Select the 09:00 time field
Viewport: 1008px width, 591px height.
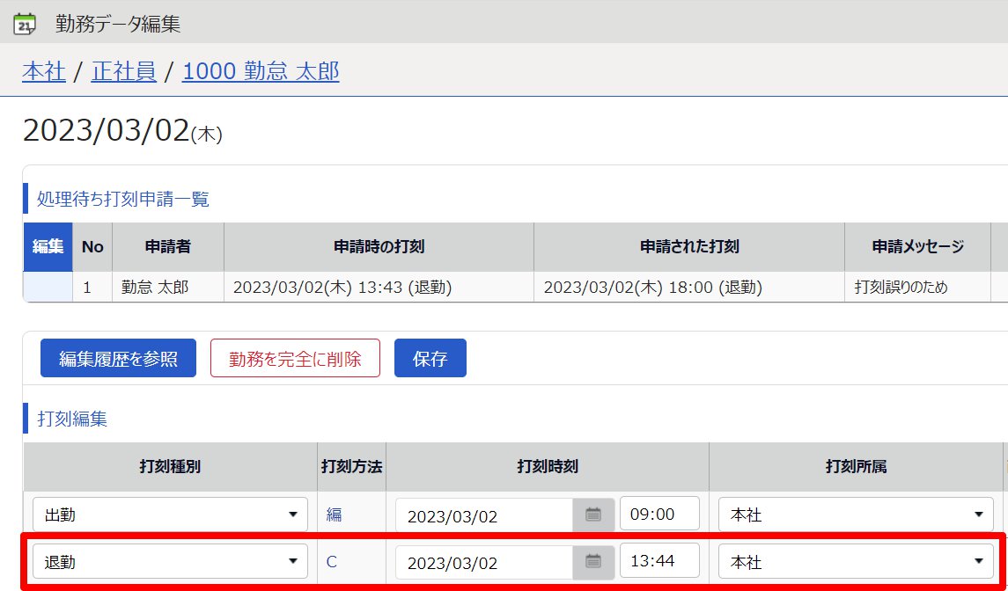(659, 514)
